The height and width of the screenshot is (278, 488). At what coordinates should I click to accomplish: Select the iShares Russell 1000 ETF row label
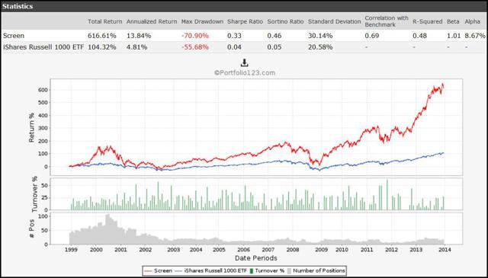(43, 47)
